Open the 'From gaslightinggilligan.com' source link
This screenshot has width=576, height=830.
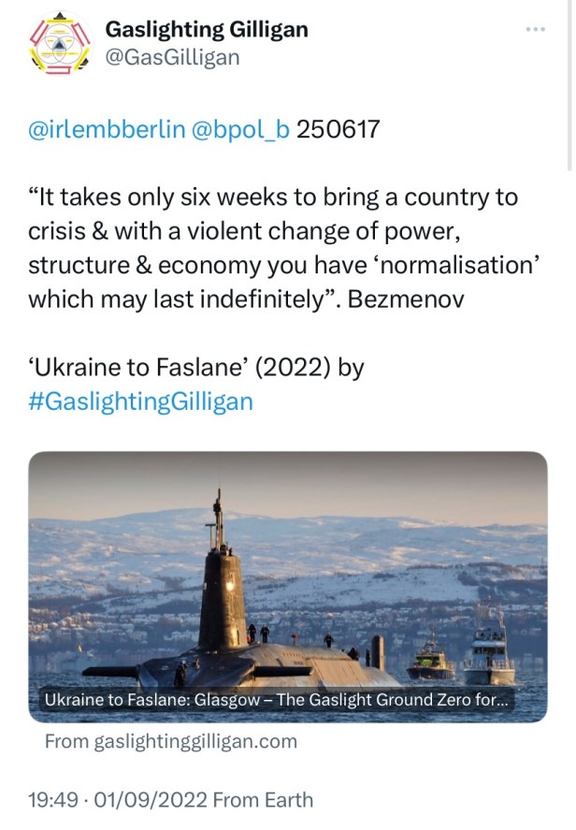pos(171,741)
